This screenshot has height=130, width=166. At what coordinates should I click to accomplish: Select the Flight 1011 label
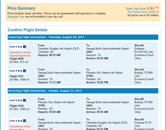(17, 76)
